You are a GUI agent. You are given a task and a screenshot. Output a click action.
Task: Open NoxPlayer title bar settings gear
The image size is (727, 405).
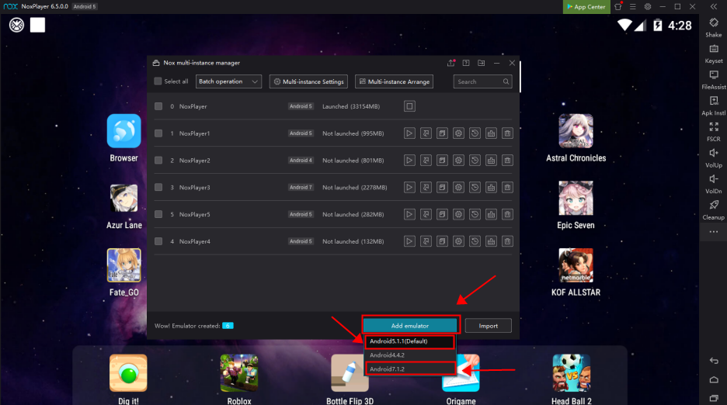[x=648, y=6]
